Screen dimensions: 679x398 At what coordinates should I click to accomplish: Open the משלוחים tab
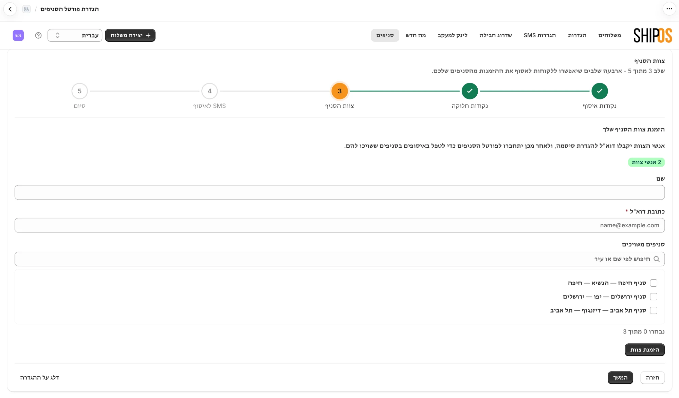point(609,35)
